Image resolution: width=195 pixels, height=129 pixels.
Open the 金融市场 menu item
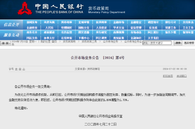(119, 22)
